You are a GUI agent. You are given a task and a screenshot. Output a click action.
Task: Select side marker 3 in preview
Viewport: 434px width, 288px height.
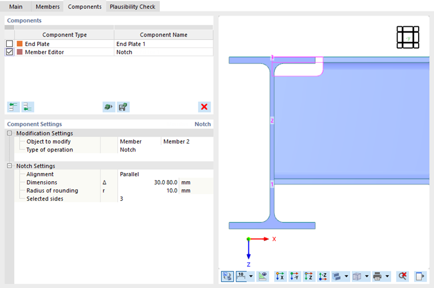[x=272, y=57]
